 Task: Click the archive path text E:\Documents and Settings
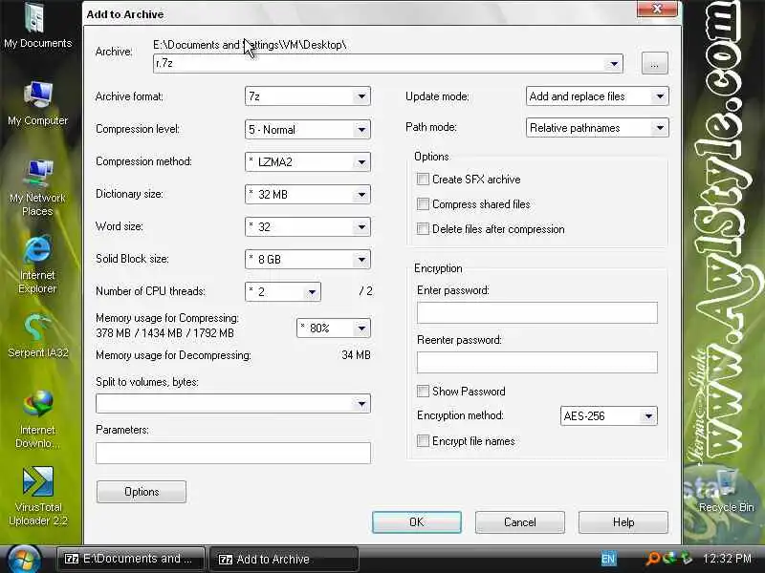250,45
